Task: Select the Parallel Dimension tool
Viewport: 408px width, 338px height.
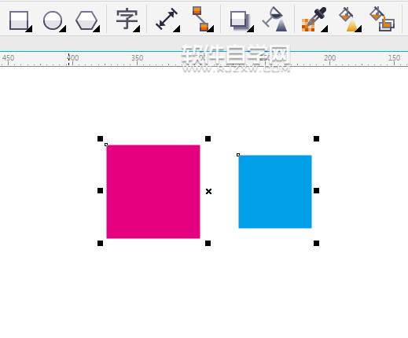Action: tap(167, 19)
